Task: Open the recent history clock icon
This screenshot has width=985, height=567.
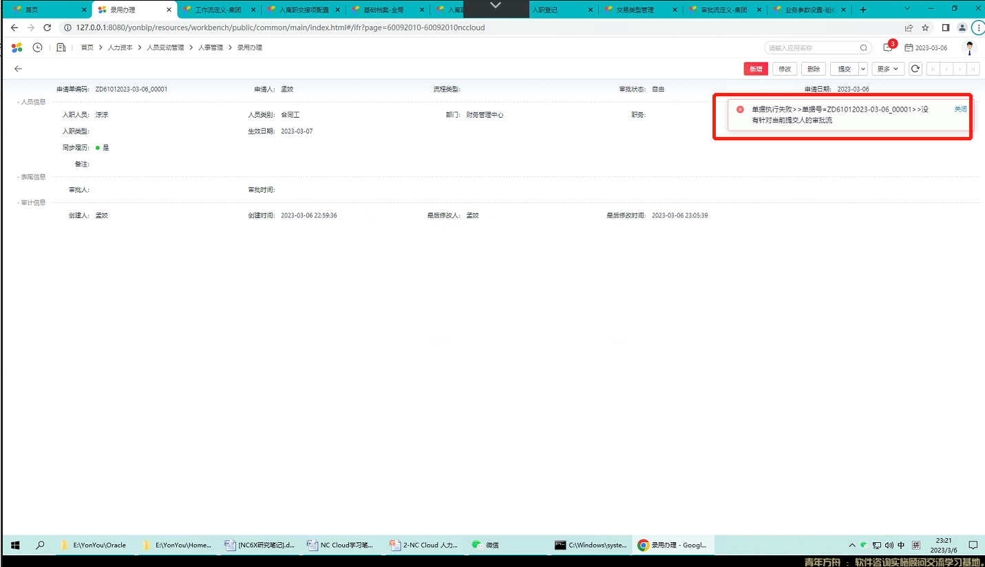Action: point(37,47)
